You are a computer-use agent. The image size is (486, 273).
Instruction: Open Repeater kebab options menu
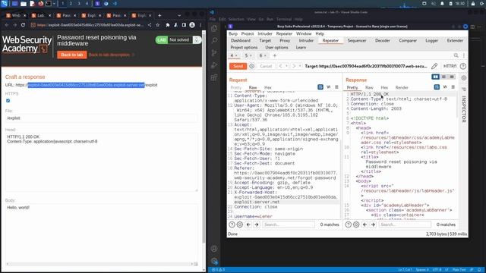click(464, 55)
